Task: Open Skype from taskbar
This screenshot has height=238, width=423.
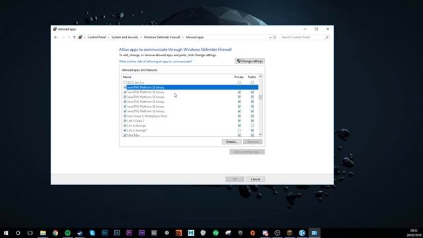Action: pos(93,233)
